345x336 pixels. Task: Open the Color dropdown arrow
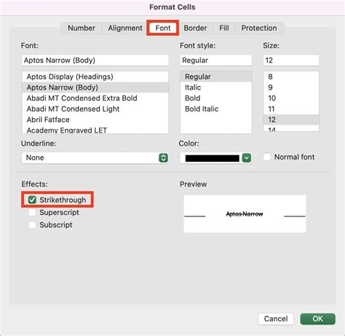(247, 158)
